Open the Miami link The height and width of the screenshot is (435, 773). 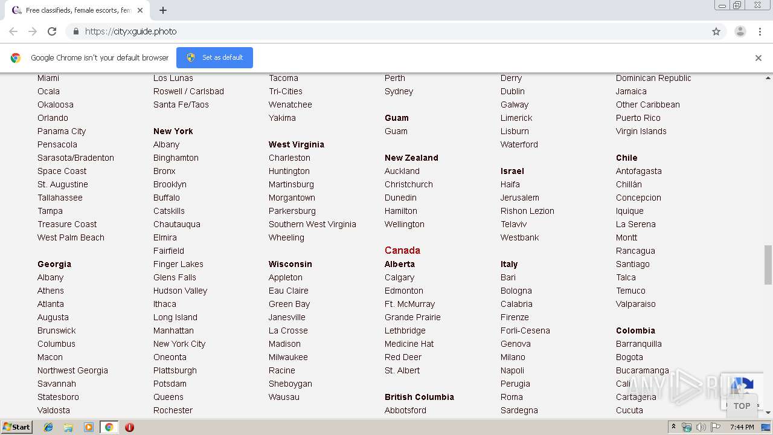click(48, 78)
